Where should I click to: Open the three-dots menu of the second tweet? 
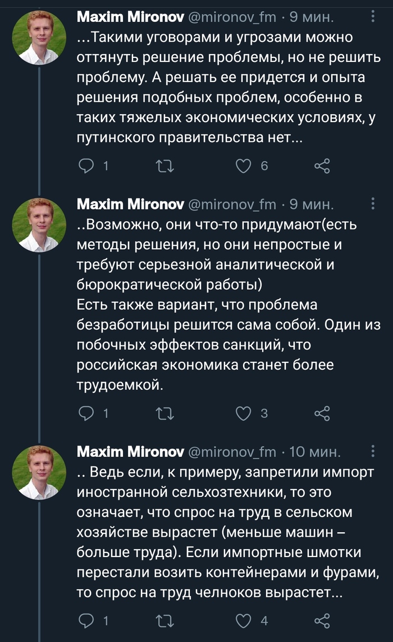point(374,203)
